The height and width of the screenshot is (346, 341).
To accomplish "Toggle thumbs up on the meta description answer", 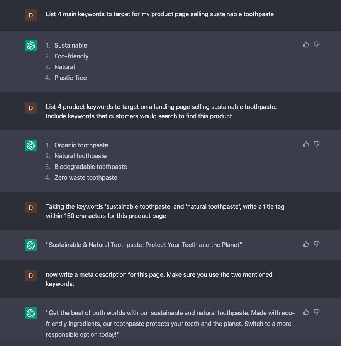I will pyautogui.click(x=305, y=311).
